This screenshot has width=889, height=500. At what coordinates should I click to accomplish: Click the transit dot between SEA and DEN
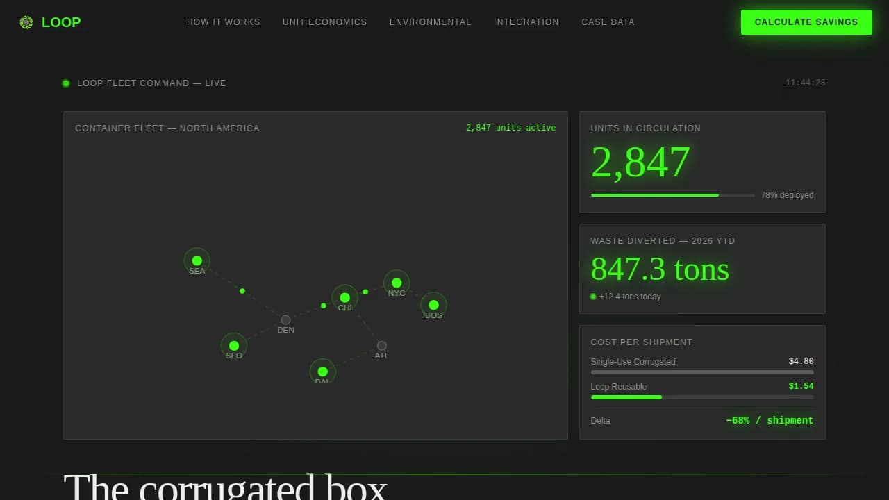(242, 291)
